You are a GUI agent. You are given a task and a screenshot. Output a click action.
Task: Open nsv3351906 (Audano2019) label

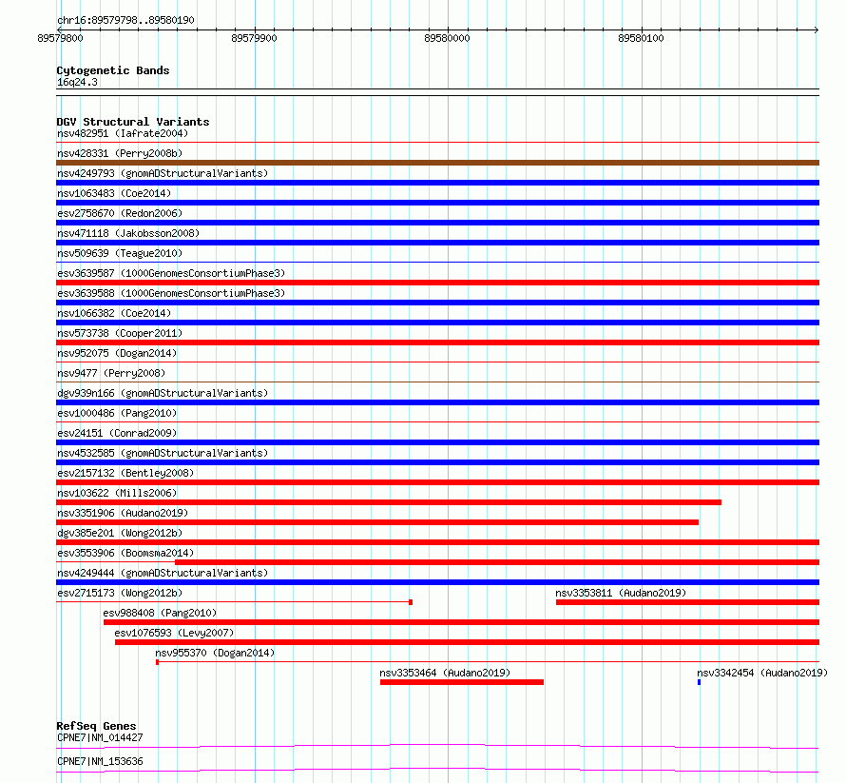coord(123,513)
